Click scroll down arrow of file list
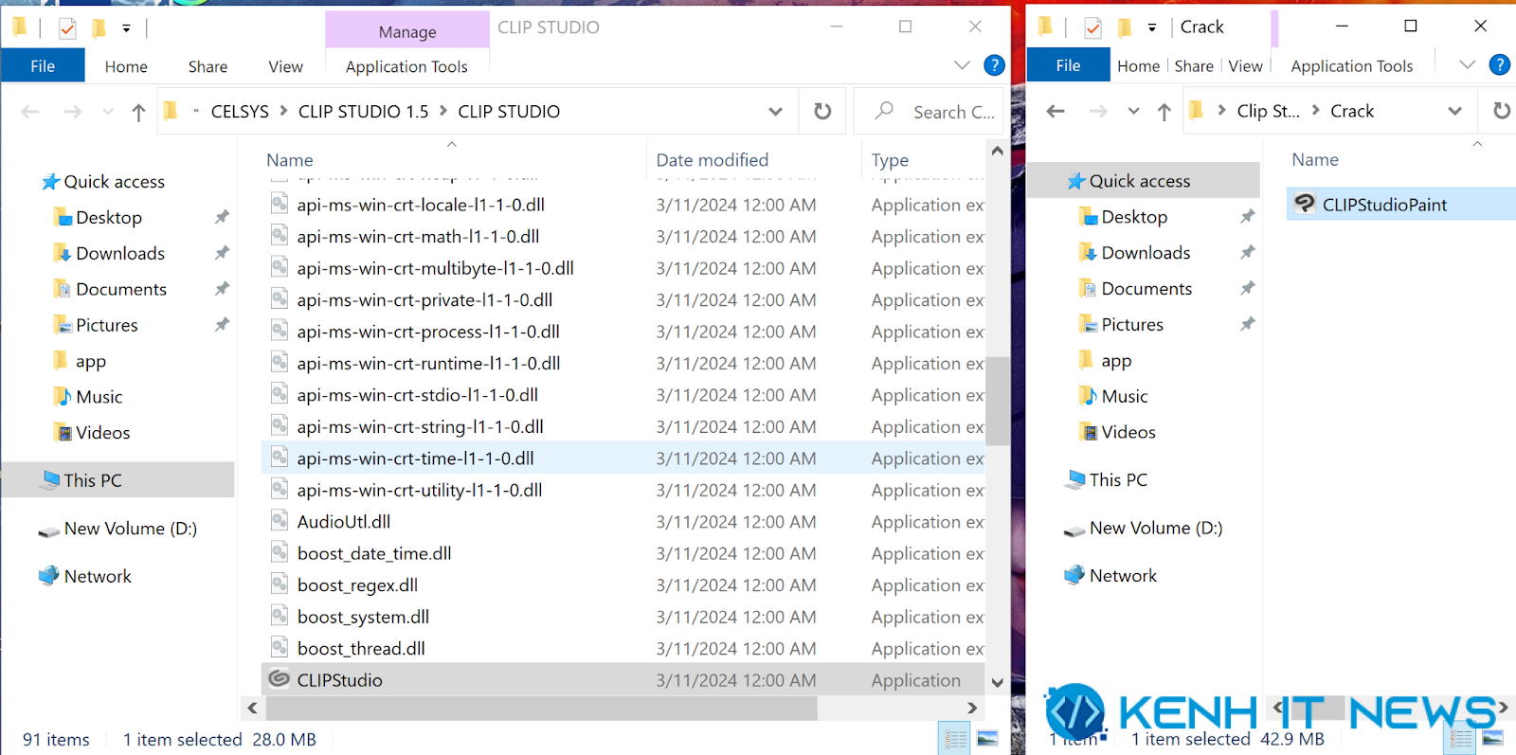Image resolution: width=1516 pixels, height=755 pixels. tap(997, 682)
